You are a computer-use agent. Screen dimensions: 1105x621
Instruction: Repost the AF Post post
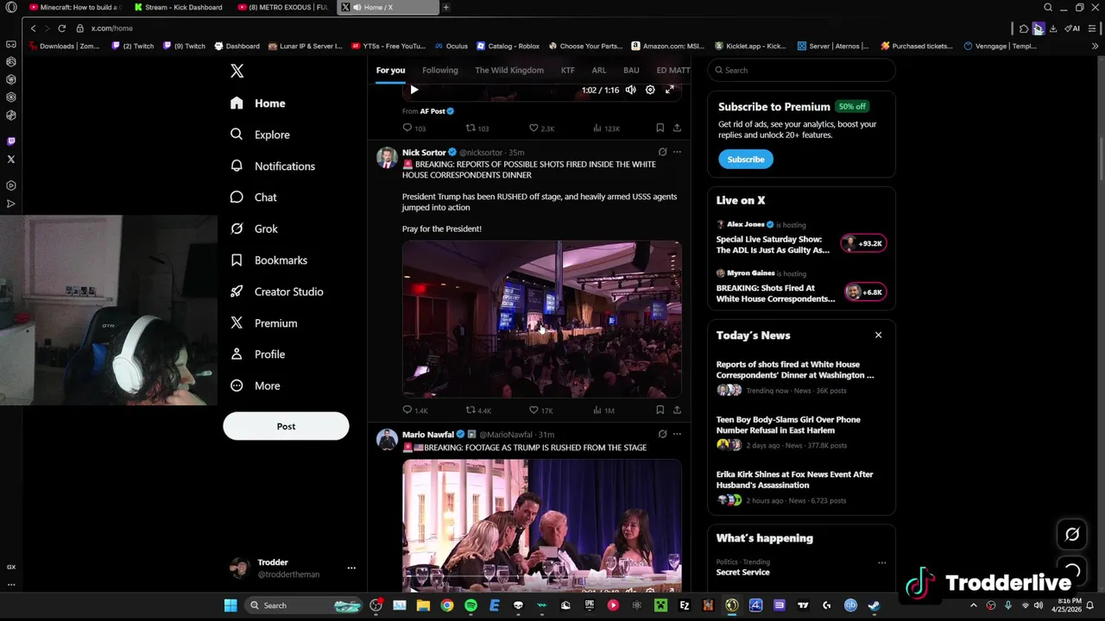(477, 128)
